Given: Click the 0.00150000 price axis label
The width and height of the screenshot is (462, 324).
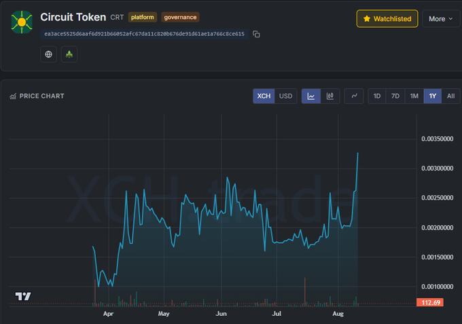Looking at the screenshot, I should pyautogui.click(x=438, y=257).
